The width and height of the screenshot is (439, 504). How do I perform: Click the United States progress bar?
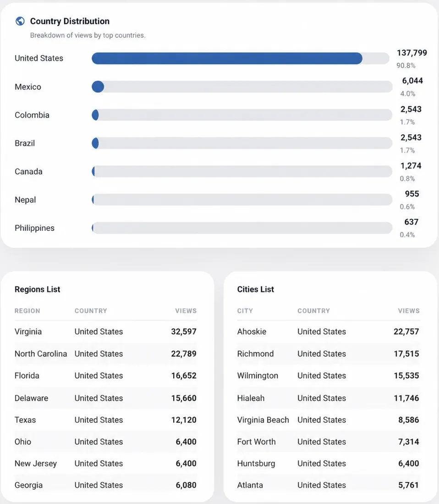[241, 59]
